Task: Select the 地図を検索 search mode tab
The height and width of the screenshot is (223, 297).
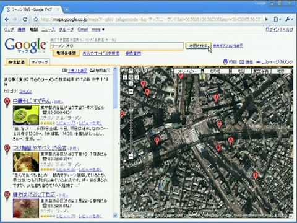Action: 66,53
